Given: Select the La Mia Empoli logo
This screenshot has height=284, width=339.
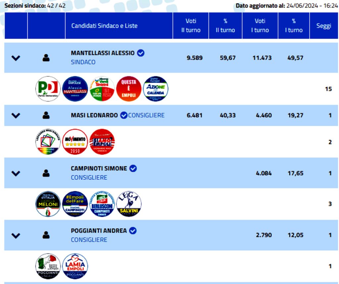Looking at the screenshot, I should (x=75, y=266).
